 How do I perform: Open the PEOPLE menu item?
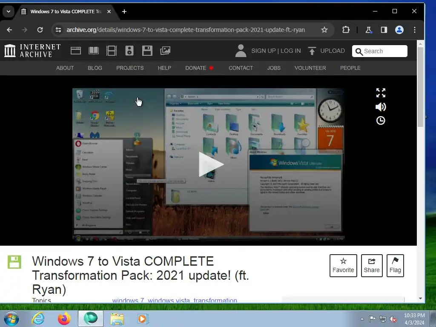click(350, 68)
